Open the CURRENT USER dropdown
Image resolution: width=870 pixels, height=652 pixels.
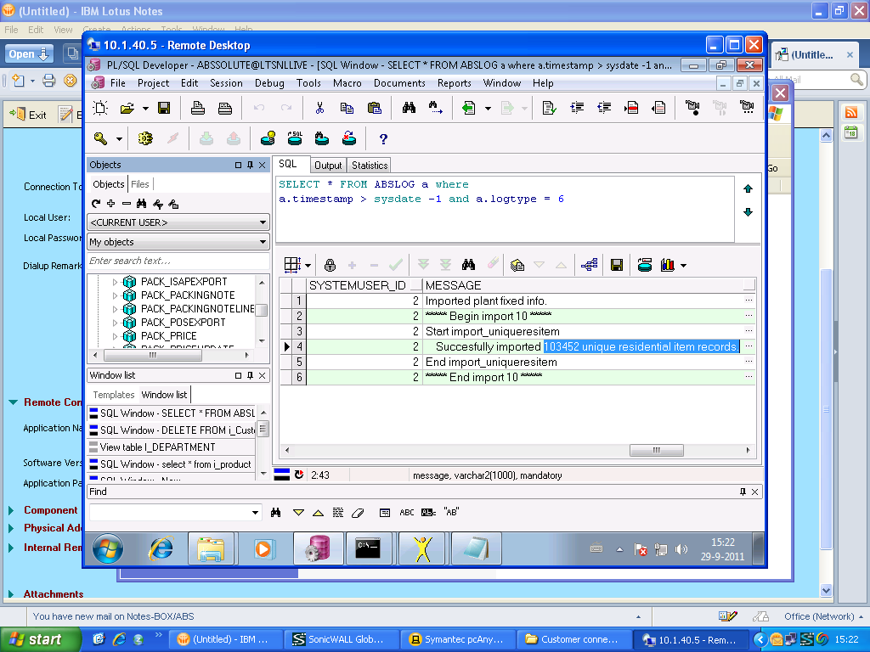(x=263, y=222)
